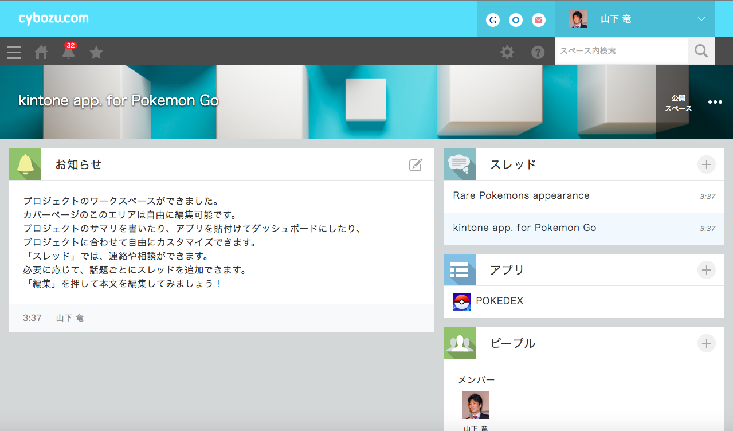The image size is (733, 431).
Task: Open the Garoon G service icon
Action: coord(493,20)
